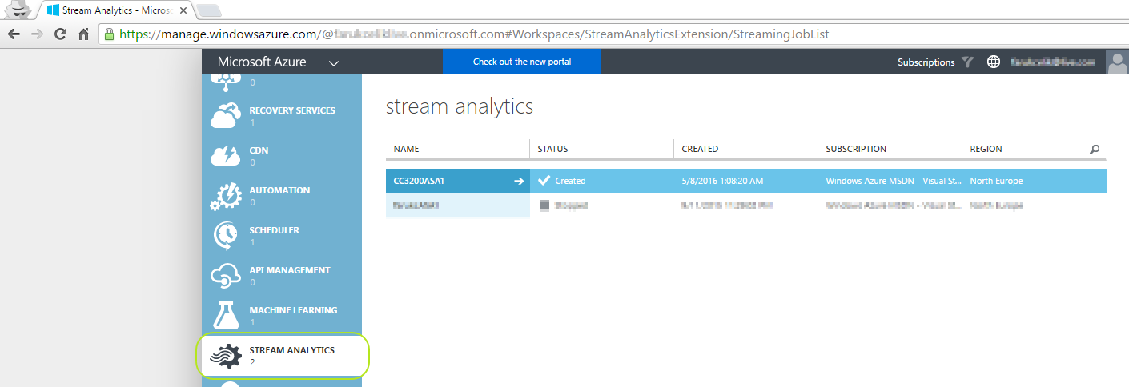
Task: Open API Management in sidebar
Action: click(282, 275)
